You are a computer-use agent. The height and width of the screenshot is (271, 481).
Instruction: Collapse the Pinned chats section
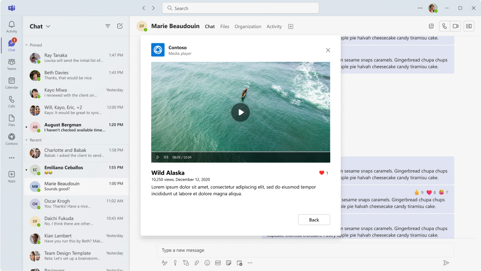click(26, 45)
